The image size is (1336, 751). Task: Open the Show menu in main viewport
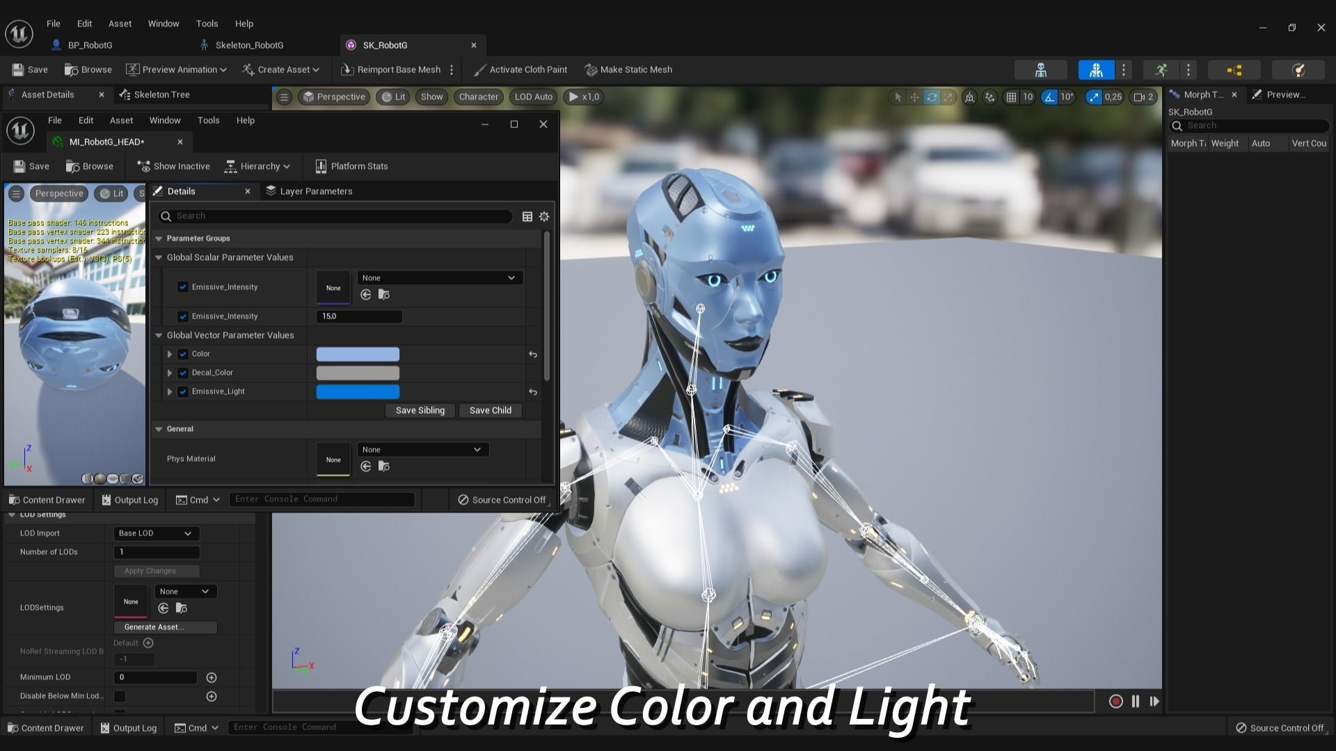click(x=431, y=97)
